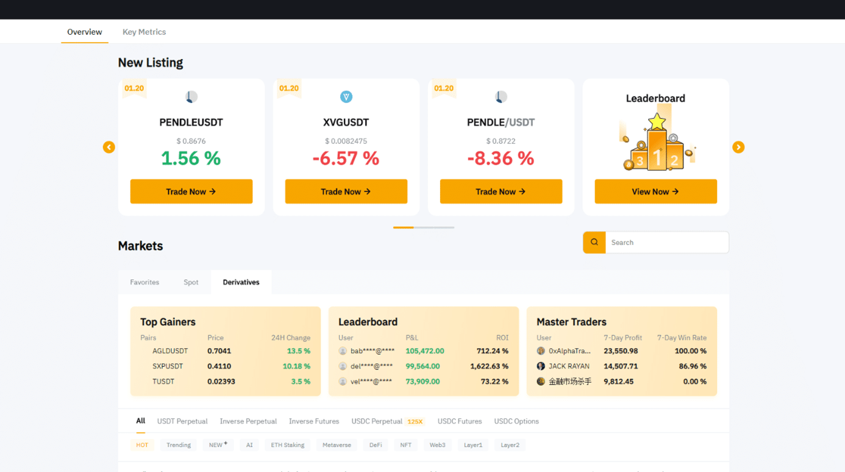The height and width of the screenshot is (472, 845).
Task: Click the 1,622.63 % ROI value
Action: point(489,367)
